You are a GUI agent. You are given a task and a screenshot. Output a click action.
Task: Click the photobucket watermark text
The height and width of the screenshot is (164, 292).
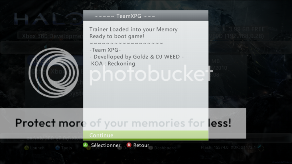[x=151, y=73]
